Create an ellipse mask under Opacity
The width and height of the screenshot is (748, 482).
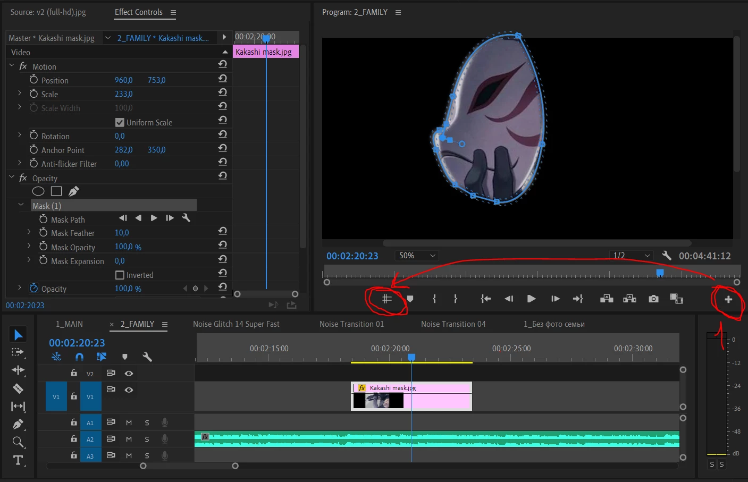38,191
